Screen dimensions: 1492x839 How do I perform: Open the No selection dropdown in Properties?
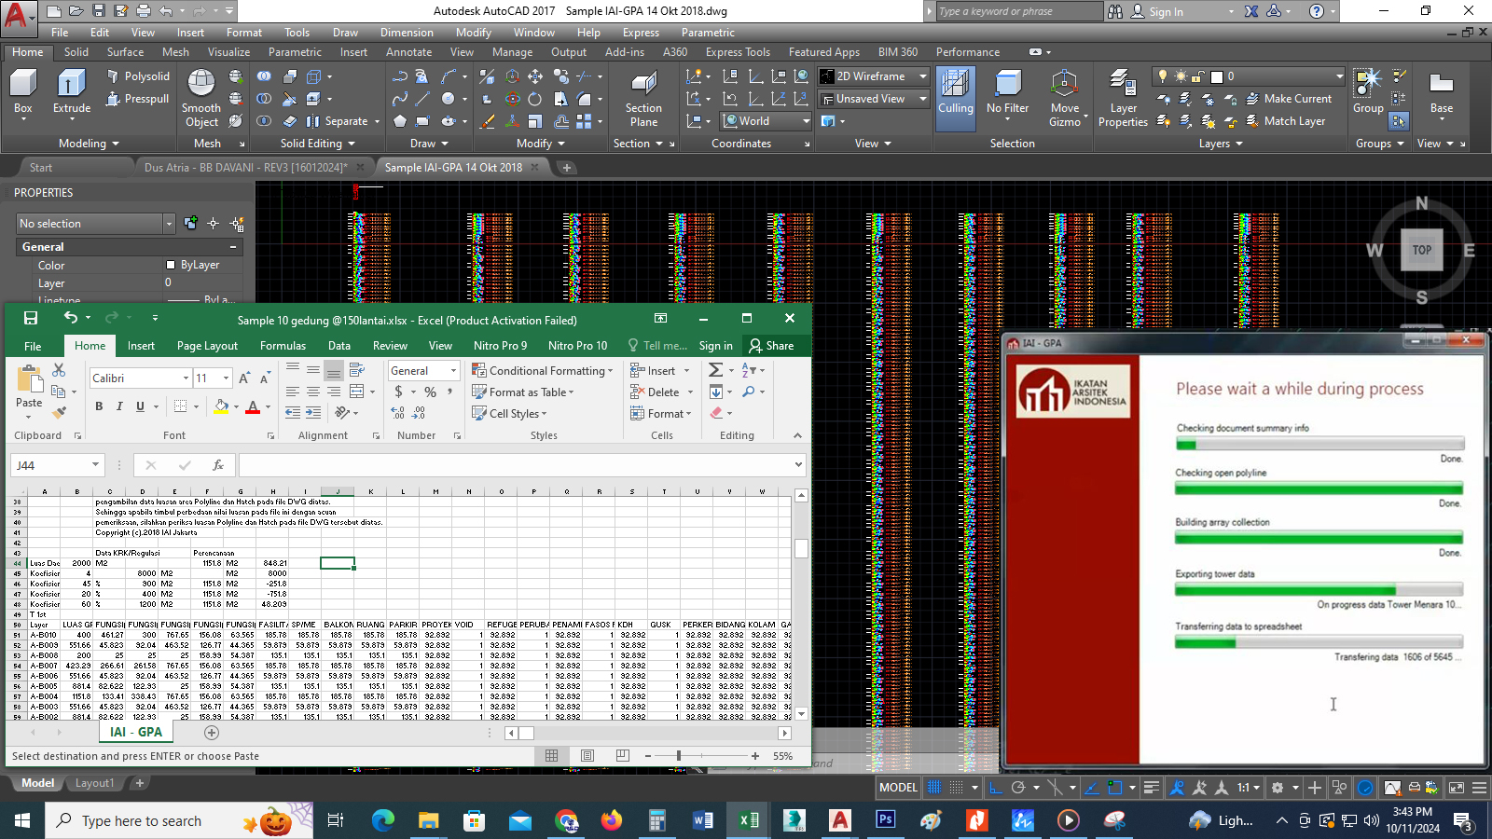pos(169,224)
